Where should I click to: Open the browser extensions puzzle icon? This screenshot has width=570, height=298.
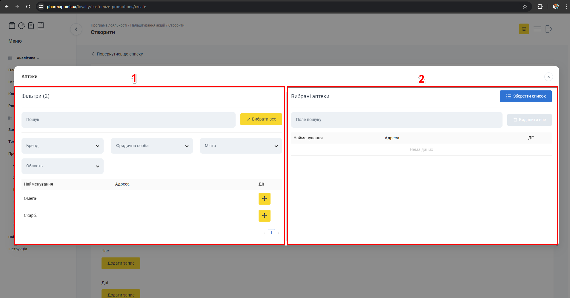(540, 7)
